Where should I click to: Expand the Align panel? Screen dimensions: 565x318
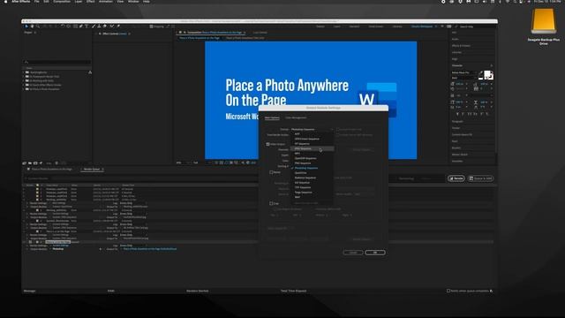coord(455,59)
